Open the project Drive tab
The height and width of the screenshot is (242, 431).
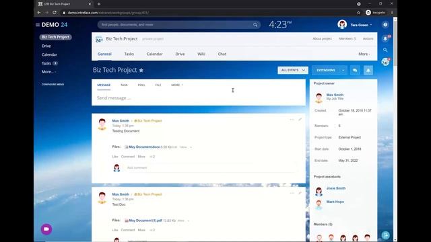coord(180,54)
